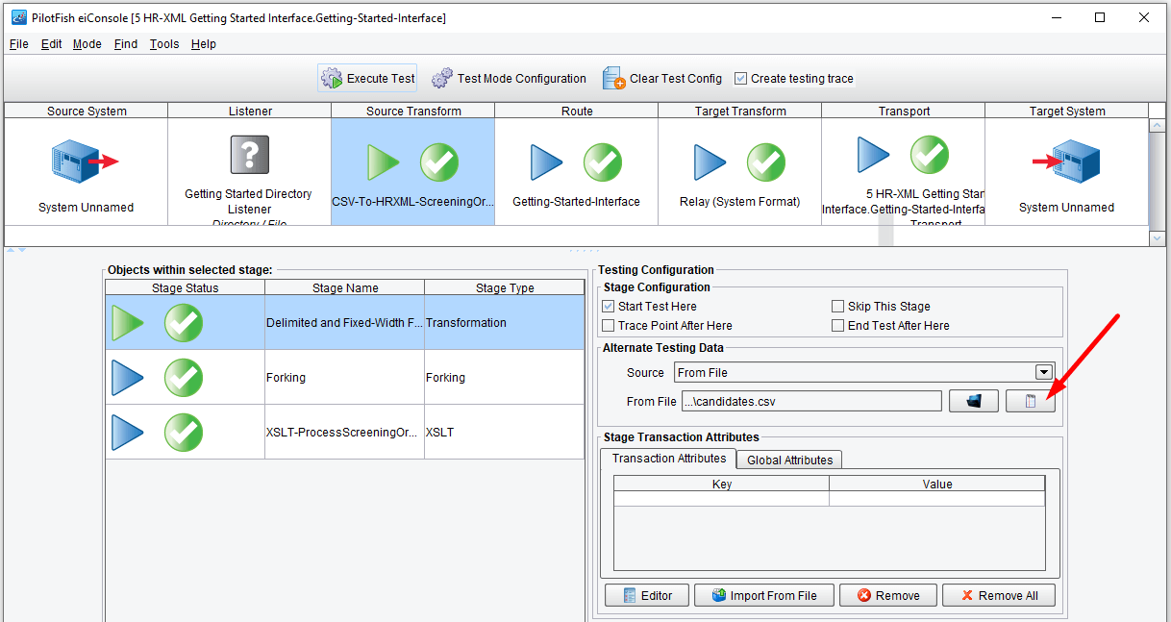Open the Mode menu
The width and height of the screenshot is (1171, 622).
click(x=87, y=44)
